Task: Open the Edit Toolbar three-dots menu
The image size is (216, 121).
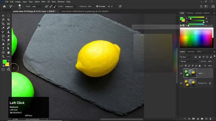Action: (8, 56)
